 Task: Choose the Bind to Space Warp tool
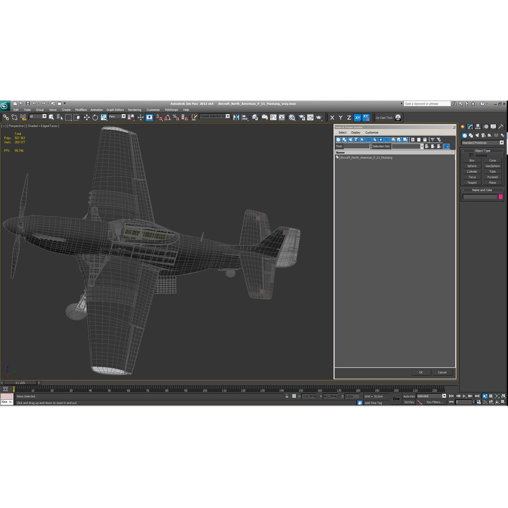[x=23, y=117]
